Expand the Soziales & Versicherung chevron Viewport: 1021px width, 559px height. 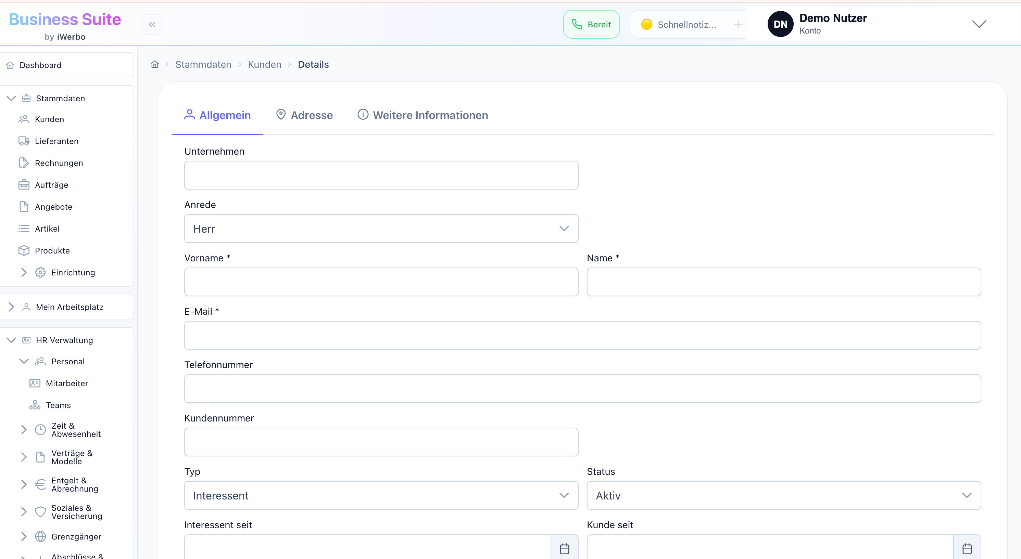24,512
